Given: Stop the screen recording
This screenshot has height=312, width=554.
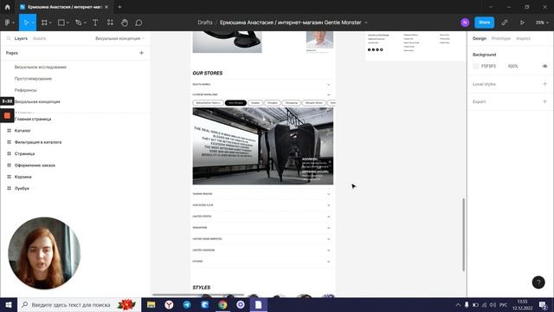Looking at the screenshot, I should (7, 115).
